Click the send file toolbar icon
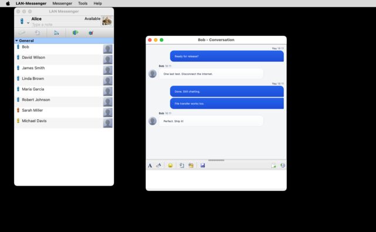The width and height of the screenshot is (376, 232). (38, 32)
